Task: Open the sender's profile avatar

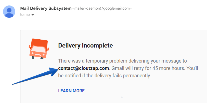Action: (x=9, y=11)
